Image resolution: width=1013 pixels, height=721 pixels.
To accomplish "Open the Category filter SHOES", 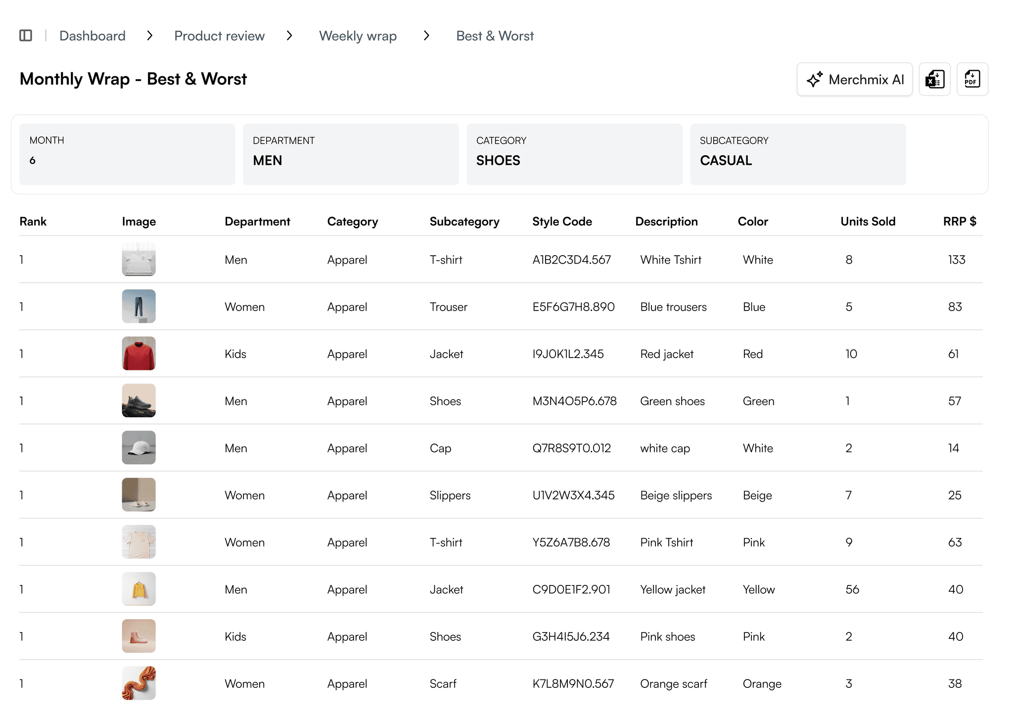I will [574, 154].
